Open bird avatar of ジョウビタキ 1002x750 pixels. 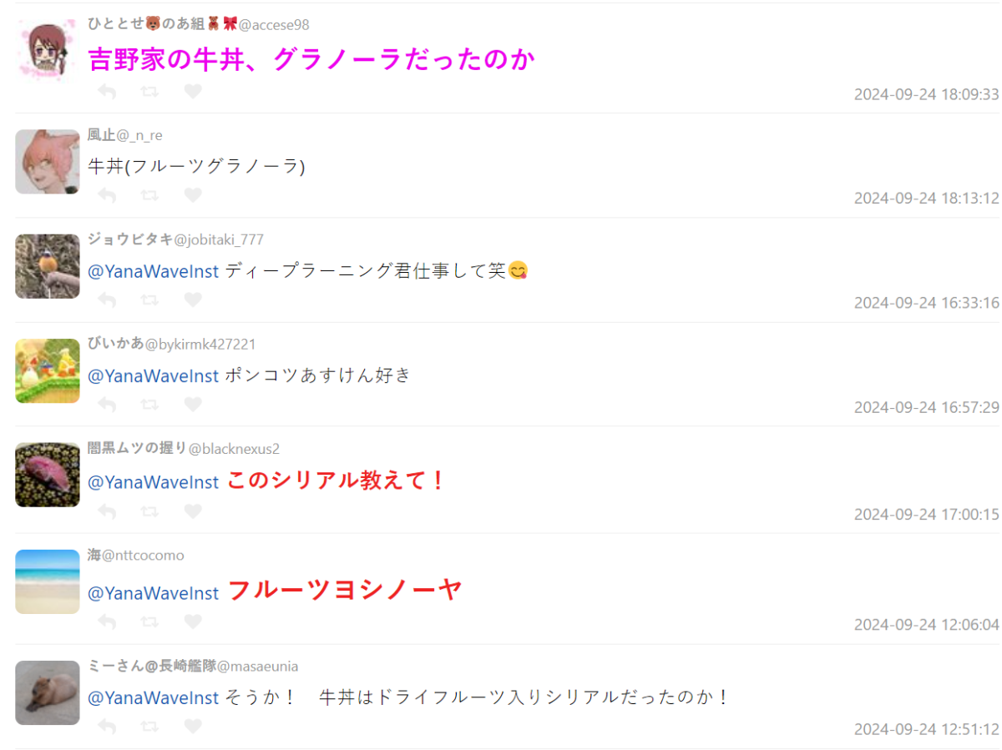tap(48, 266)
